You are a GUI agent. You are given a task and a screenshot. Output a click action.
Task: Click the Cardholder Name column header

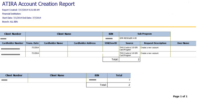tap(54, 43)
